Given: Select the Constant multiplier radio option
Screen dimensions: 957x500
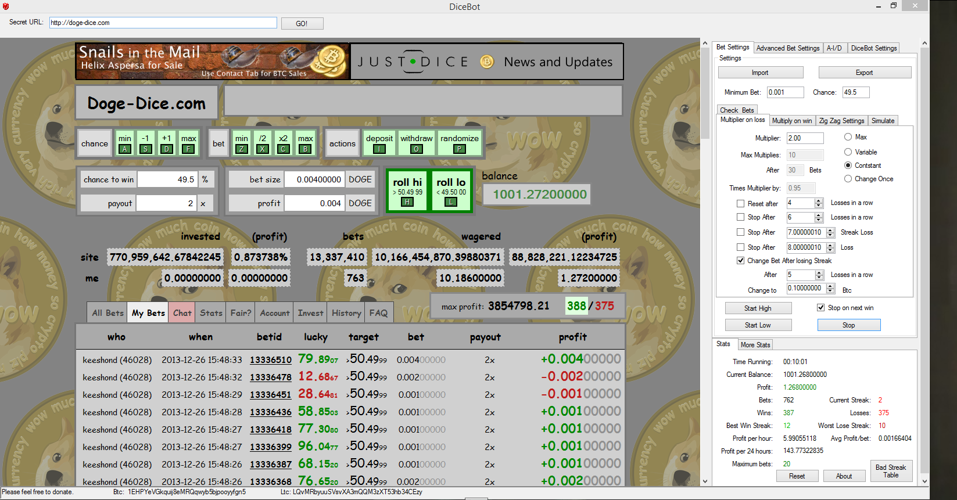Looking at the screenshot, I should pyautogui.click(x=848, y=166).
